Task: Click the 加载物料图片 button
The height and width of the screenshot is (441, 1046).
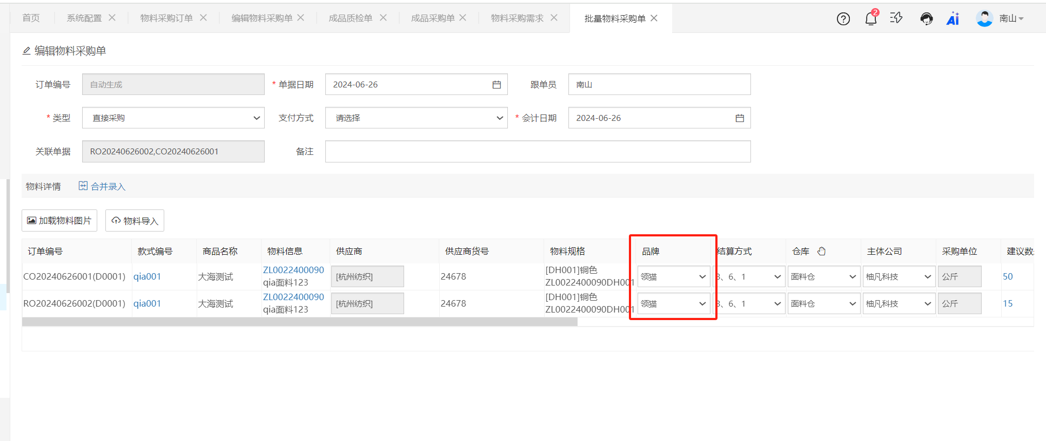Action: (x=59, y=221)
